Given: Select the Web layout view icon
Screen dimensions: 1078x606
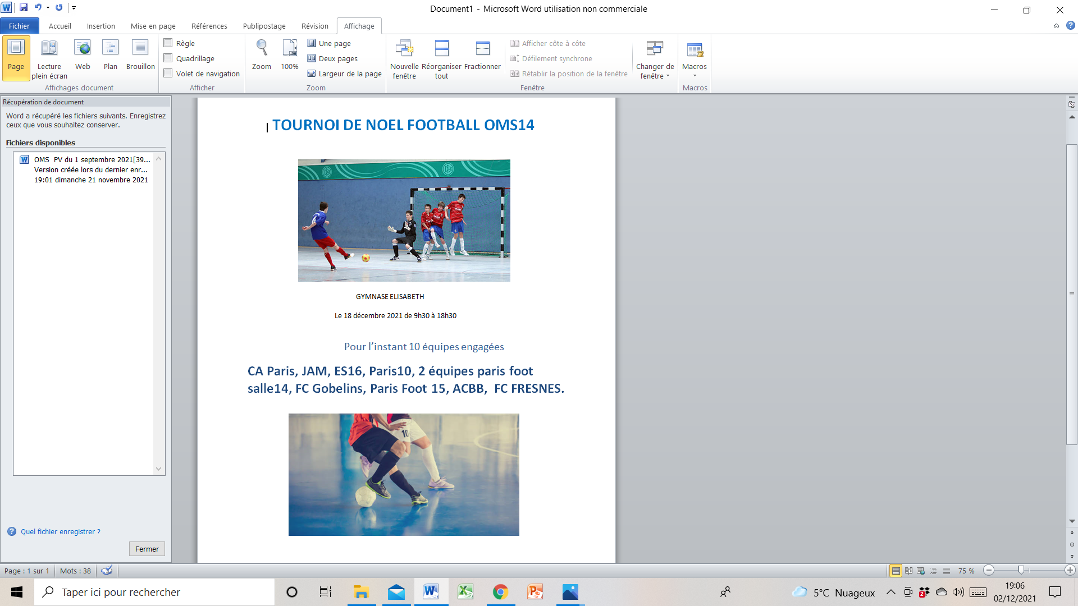Looking at the screenshot, I should click(x=83, y=48).
